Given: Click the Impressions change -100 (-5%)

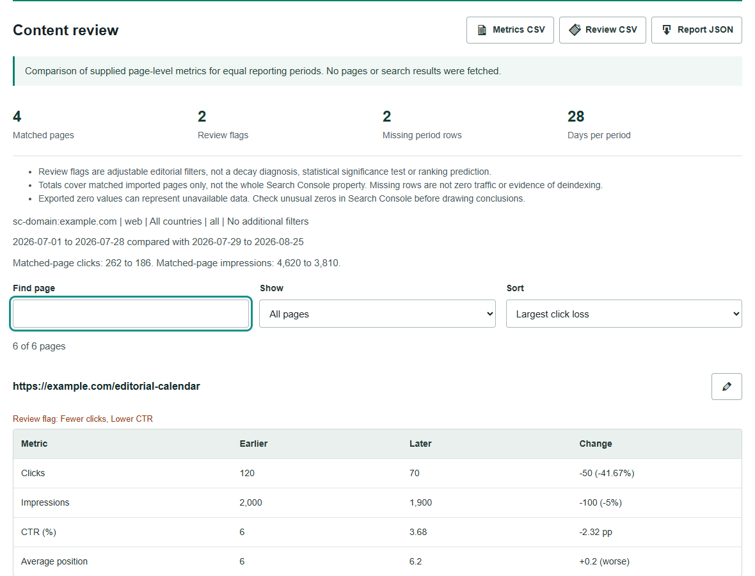Looking at the screenshot, I should coord(600,502).
